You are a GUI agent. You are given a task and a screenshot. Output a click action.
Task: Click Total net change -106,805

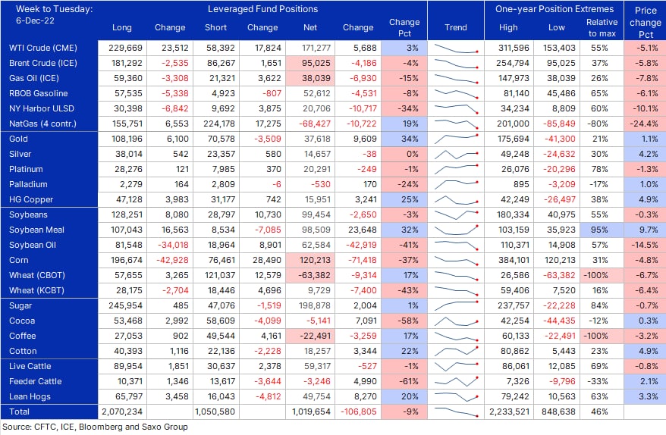359,412
